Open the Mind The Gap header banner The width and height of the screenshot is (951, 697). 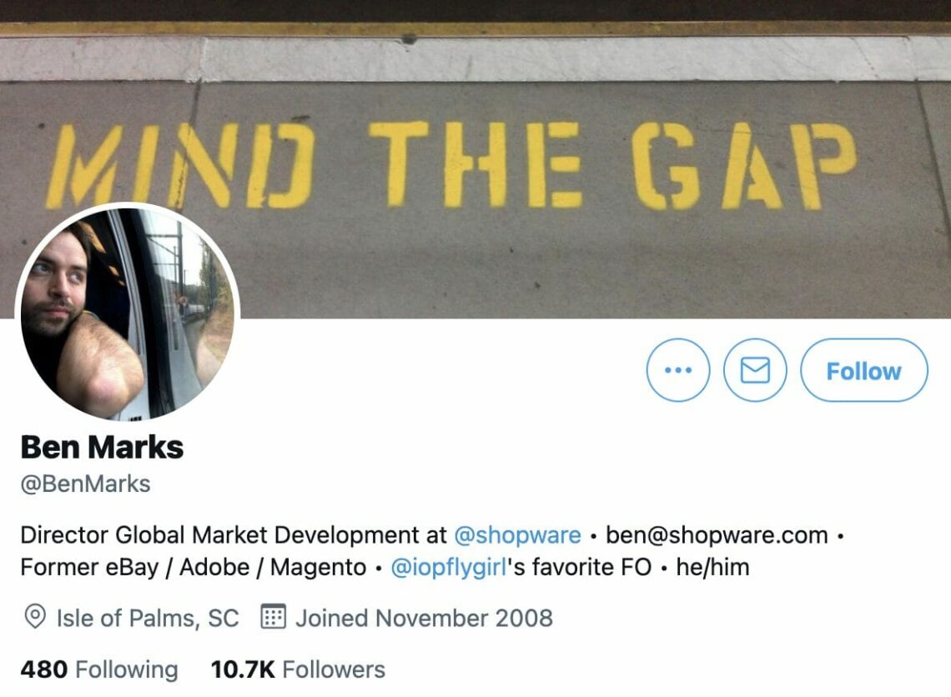475,158
